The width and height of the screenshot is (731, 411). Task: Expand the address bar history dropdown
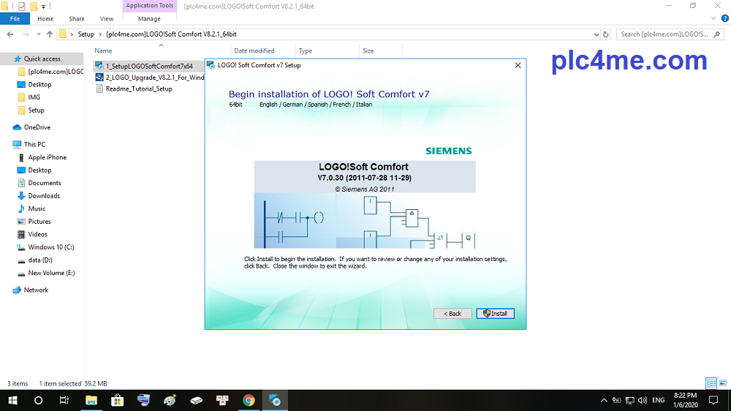(x=594, y=34)
